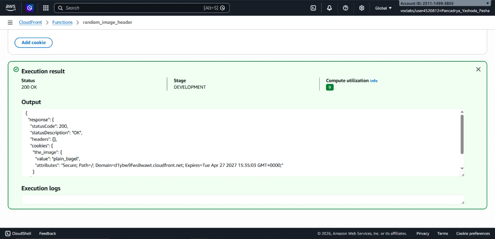Click the "headers": {} line
This screenshot has height=239, width=495.
pyautogui.click(x=44, y=139)
